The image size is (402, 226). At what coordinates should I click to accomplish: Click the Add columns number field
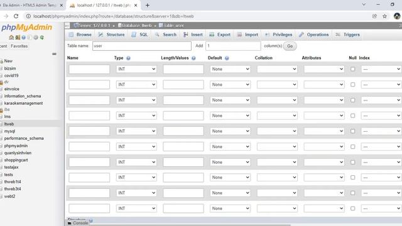coord(233,46)
